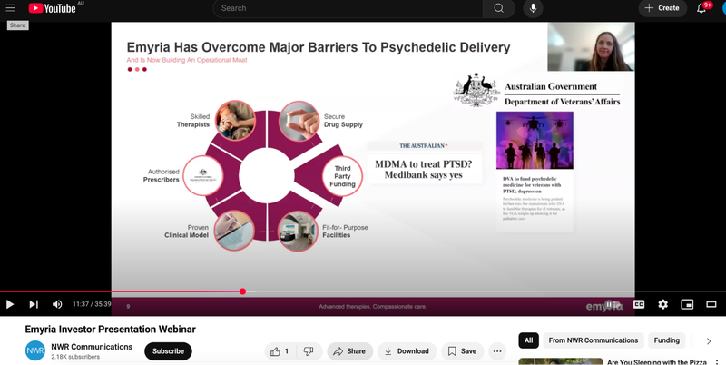Image resolution: width=726 pixels, height=365 pixels.
Task: Select the 'From NWR Communications' chip
Action: pyautogui.click(x=594, y=340)
